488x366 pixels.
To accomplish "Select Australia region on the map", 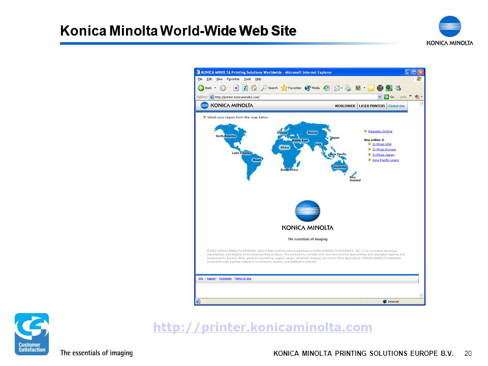I will (340, 167).
